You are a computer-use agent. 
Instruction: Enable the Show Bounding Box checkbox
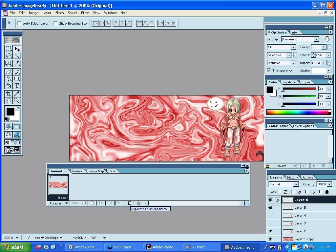(x=55, y=23)
